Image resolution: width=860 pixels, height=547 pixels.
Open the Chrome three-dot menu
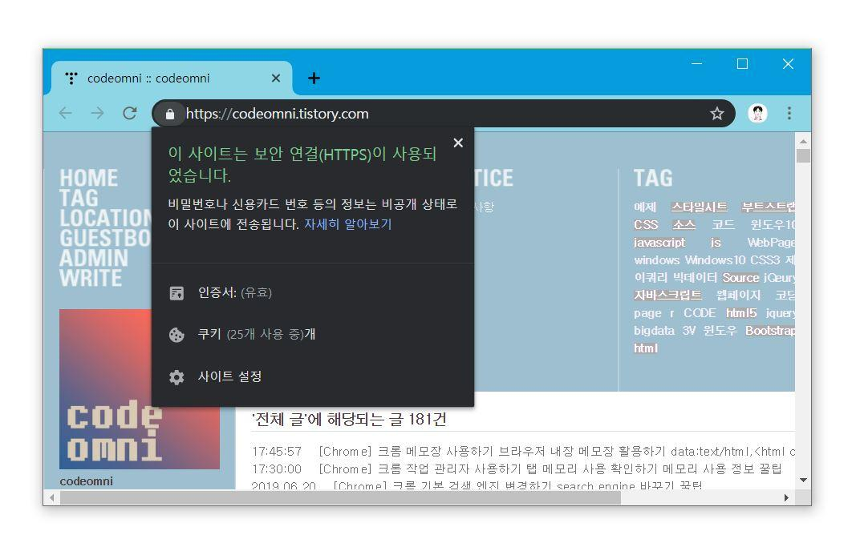click(x=789, y=114)
